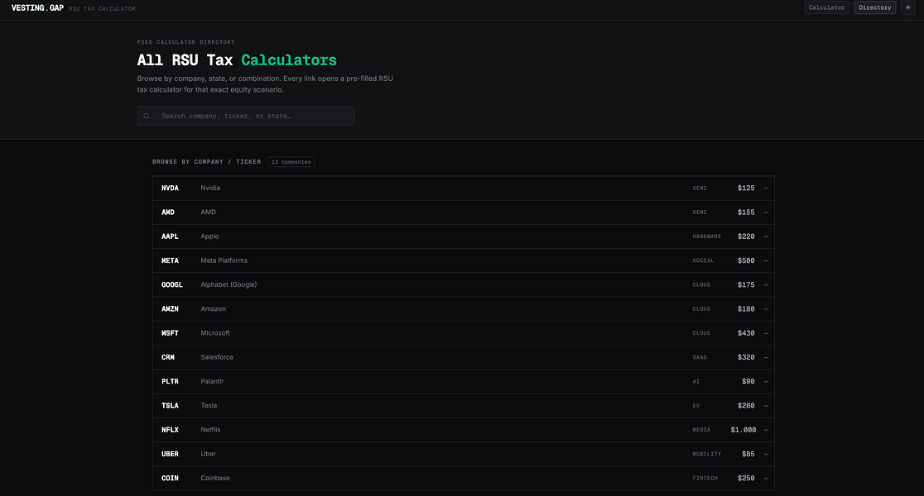Click the Coinbase company name
924x496 pixels.
pos(215,478)
